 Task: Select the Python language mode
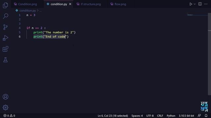pos(171,116)
